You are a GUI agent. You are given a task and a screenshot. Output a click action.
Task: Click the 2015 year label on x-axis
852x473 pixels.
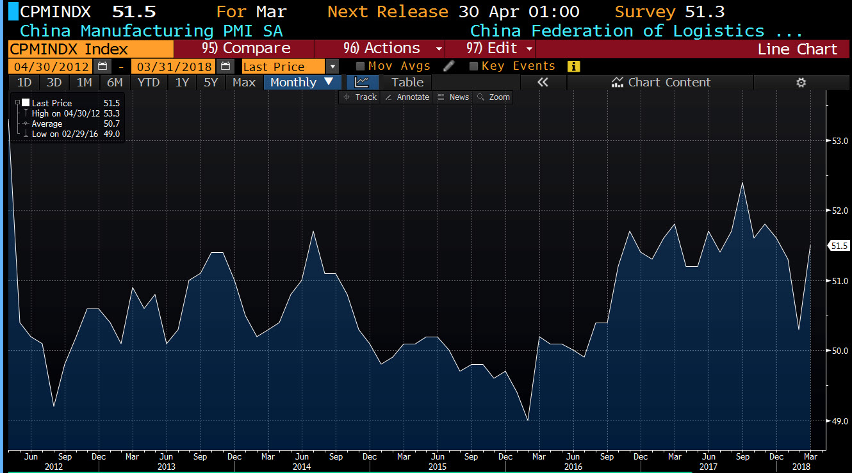[438, 467]
